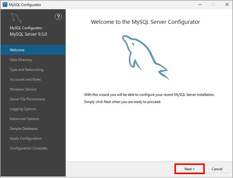The width and height of the screenshot is (233, 178).
Task: Open the Type and Networking step
Action: coord(26,70)
